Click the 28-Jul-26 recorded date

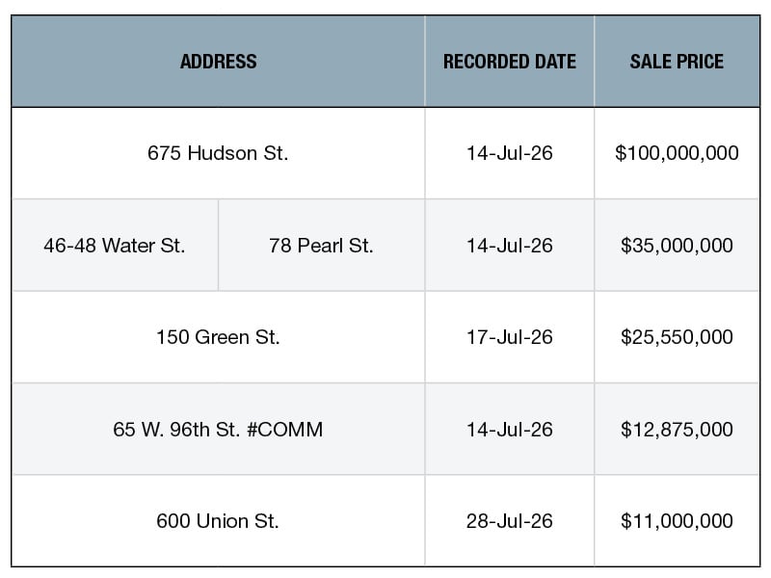(x=510, y=521)
